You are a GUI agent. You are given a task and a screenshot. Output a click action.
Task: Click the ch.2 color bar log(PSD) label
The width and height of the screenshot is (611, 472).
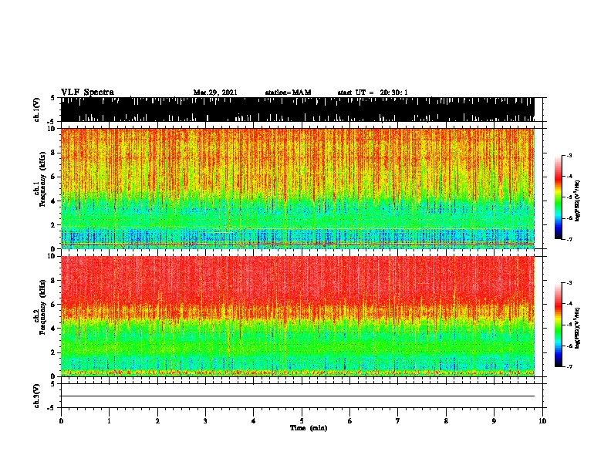click(578, 328)
